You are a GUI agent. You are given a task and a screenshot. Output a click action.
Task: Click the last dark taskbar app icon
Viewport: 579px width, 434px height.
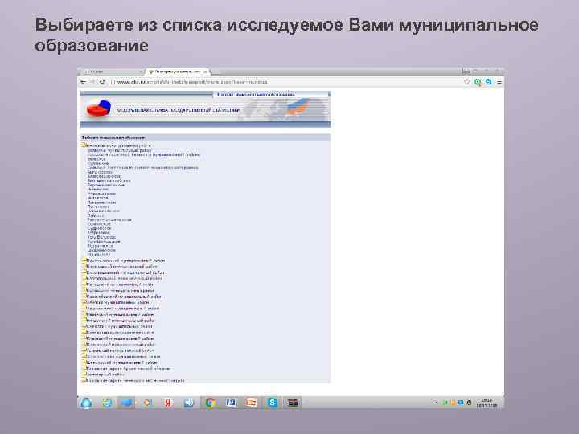tap(293, 403)
